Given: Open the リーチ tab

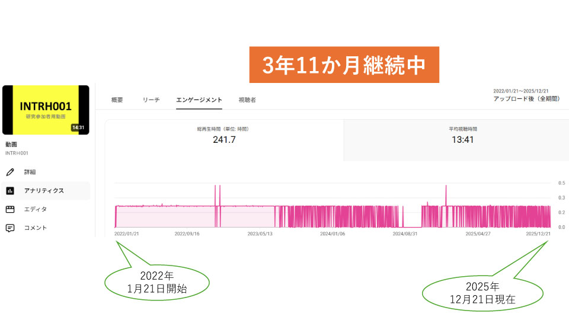Looking at the screenshot, I should (151, 100).
